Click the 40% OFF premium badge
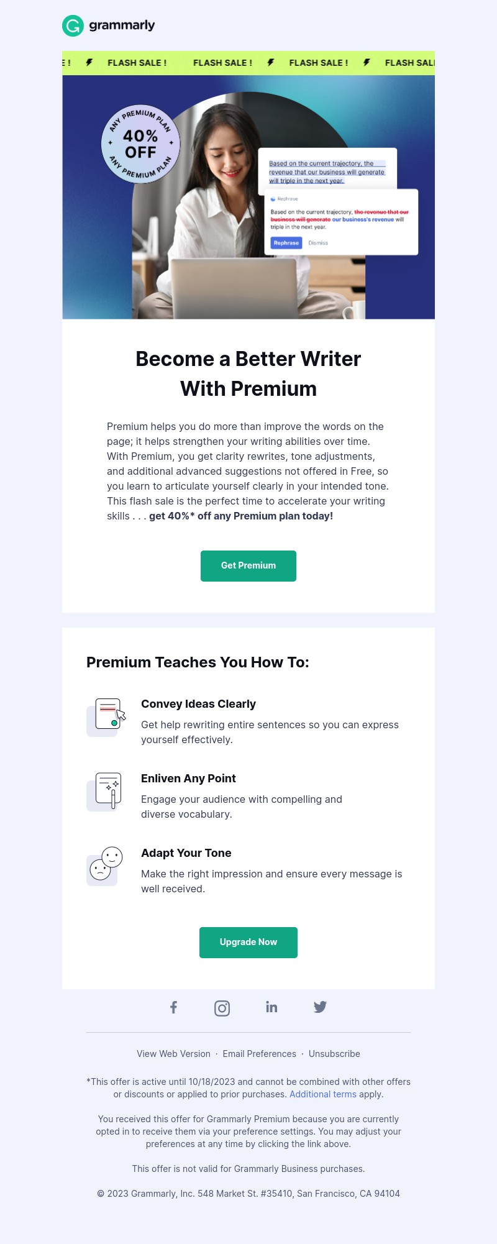 pos(141,144)
